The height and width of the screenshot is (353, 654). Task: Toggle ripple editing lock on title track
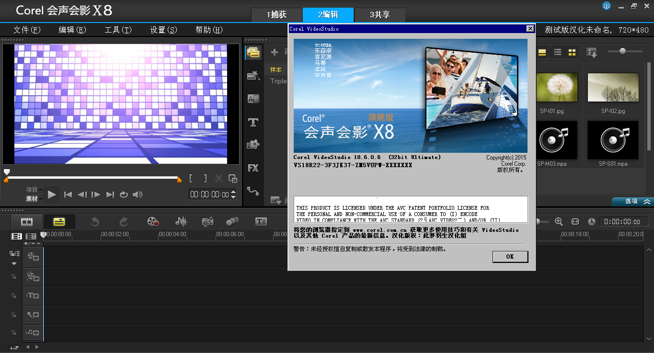(x=14, y=296)
